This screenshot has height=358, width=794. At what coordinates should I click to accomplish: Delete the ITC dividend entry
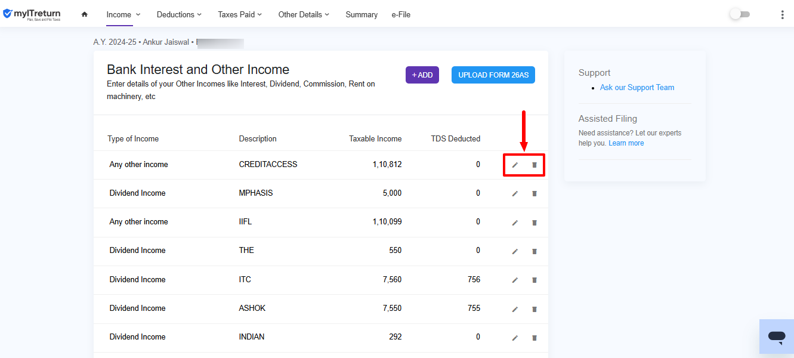pyautogui.click(x=535, y=280)
